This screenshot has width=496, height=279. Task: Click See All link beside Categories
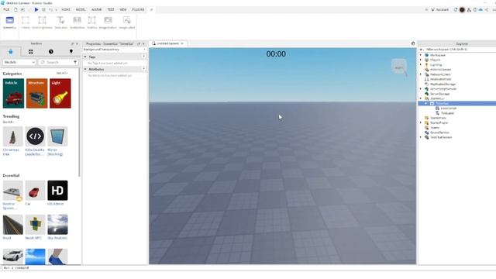62,73
